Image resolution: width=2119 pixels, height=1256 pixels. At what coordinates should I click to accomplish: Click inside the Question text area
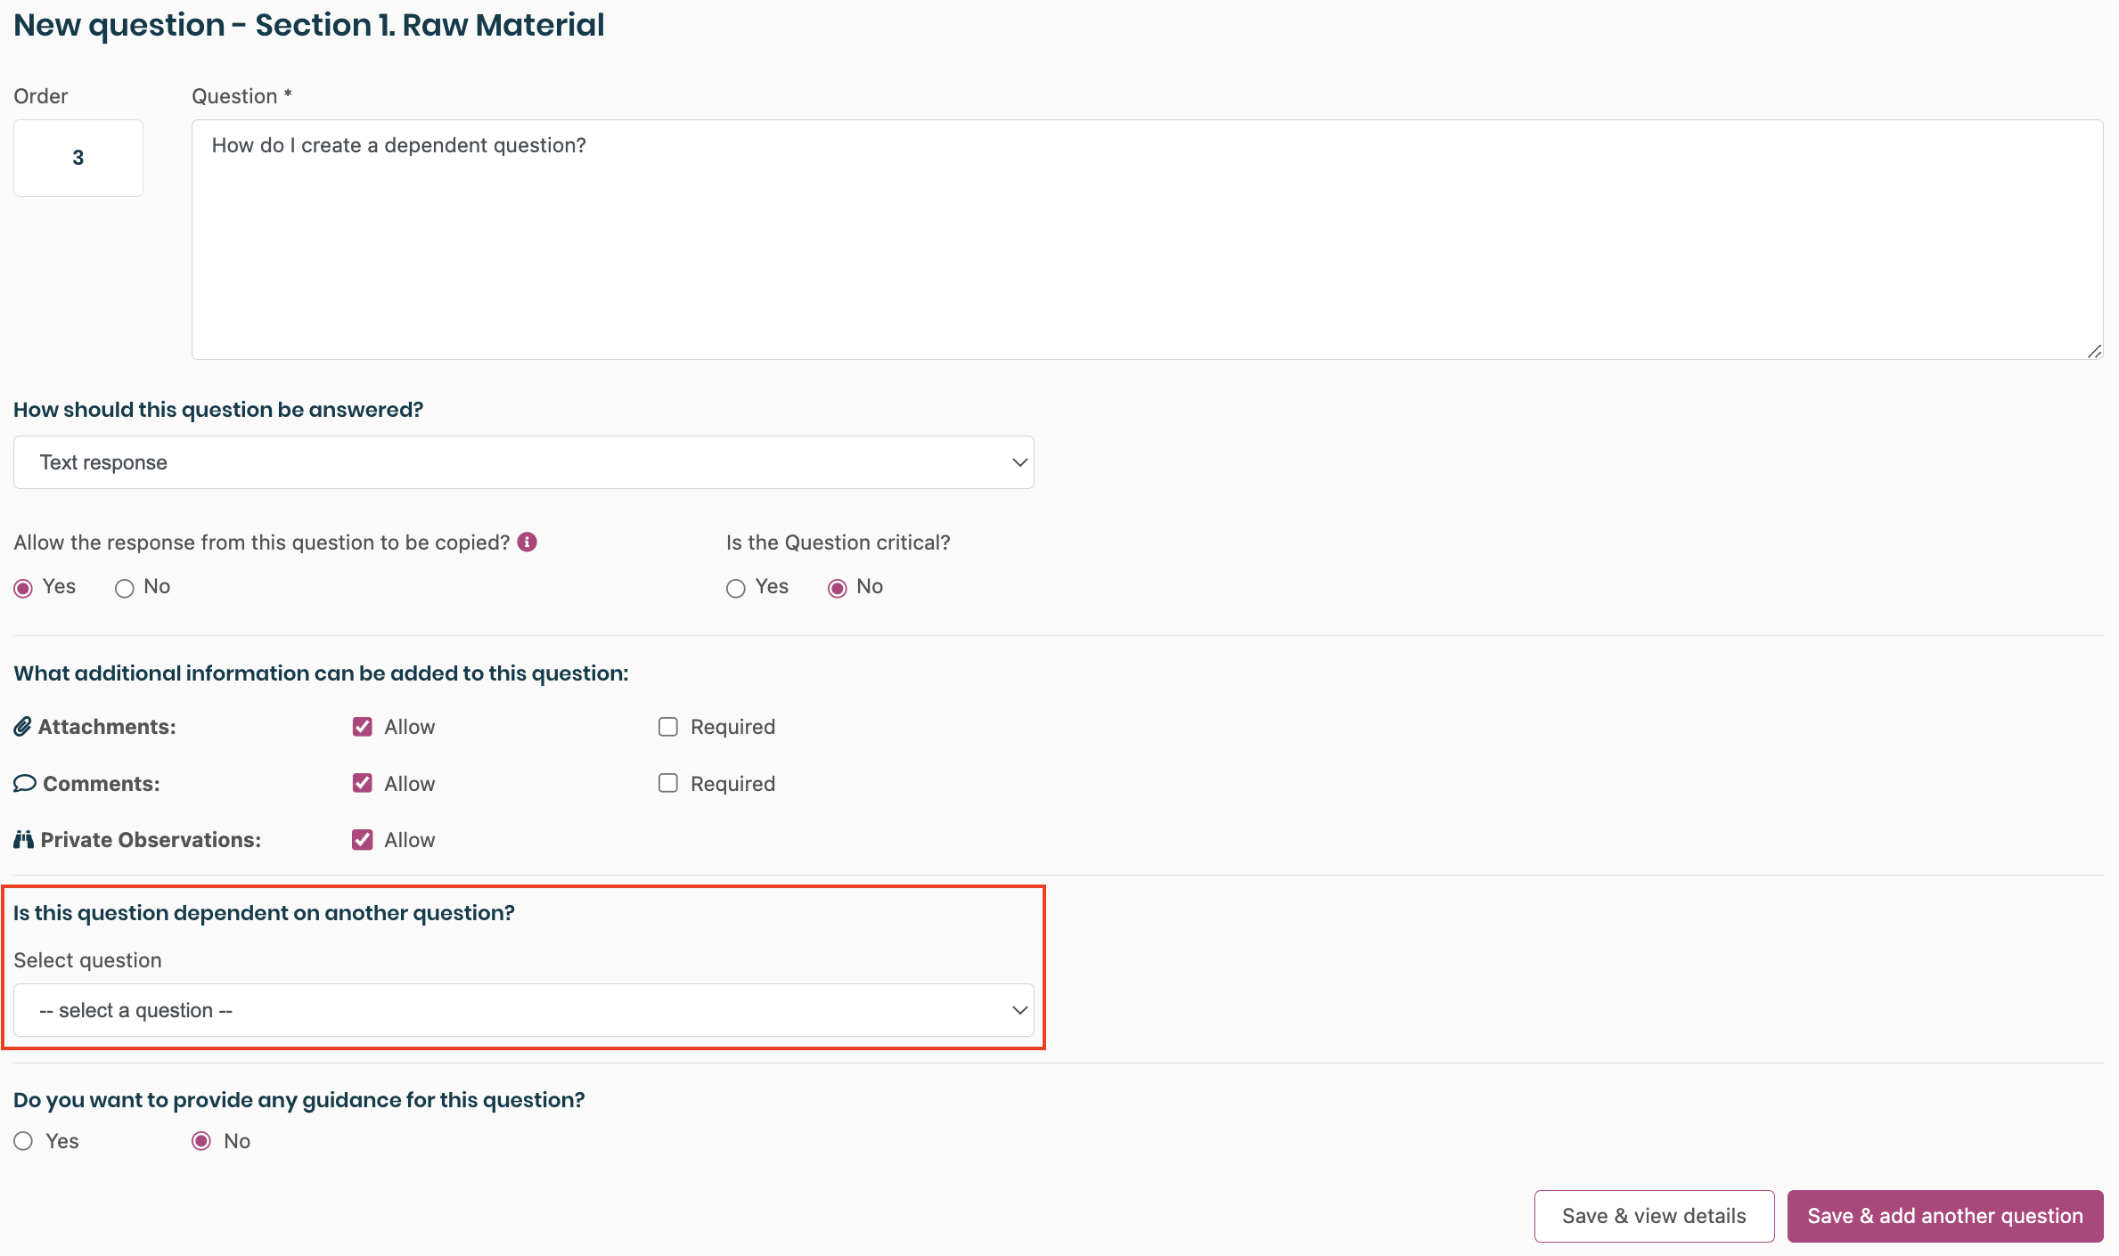(1146, 241)
